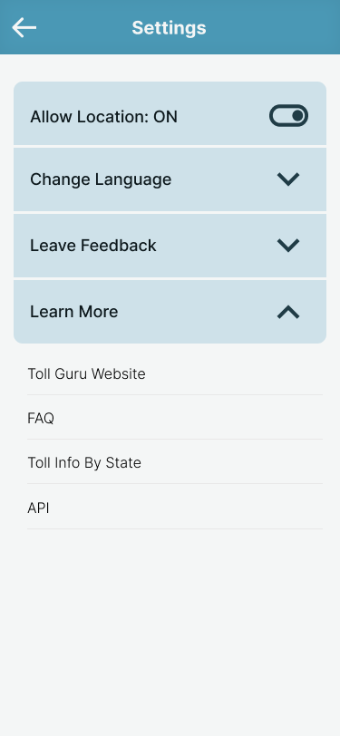Turn off the Allow Location switch
The image size is (340, 736).
pos(288,115)
